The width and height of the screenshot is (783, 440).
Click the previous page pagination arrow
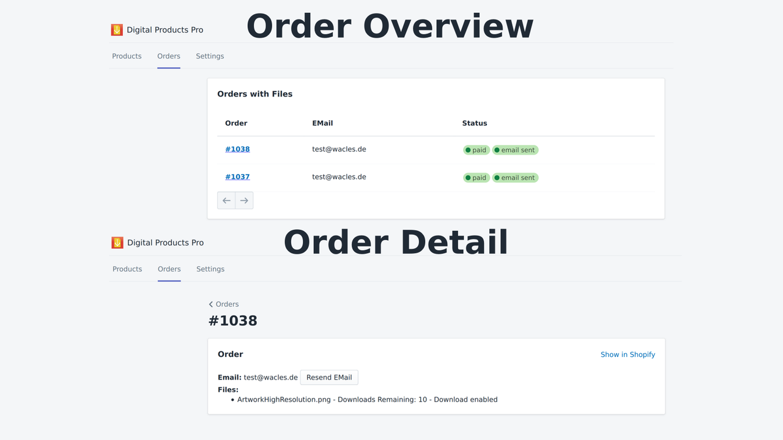point(226,200)
